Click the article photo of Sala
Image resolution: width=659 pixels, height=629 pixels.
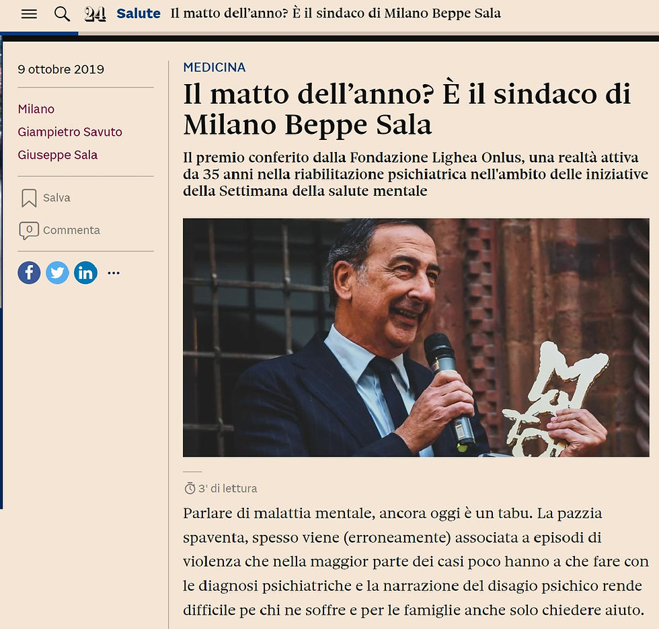(416, 337)
